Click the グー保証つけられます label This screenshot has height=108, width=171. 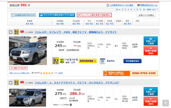[x=18, y=68]
